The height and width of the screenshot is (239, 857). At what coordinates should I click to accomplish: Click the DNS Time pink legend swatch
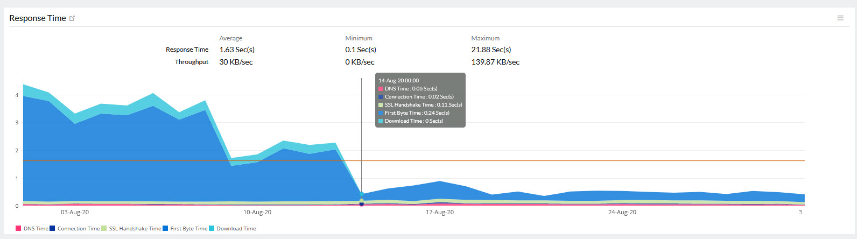pos(18,229)
